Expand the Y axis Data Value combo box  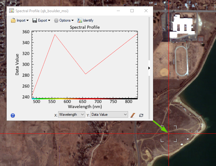(109, 115)
